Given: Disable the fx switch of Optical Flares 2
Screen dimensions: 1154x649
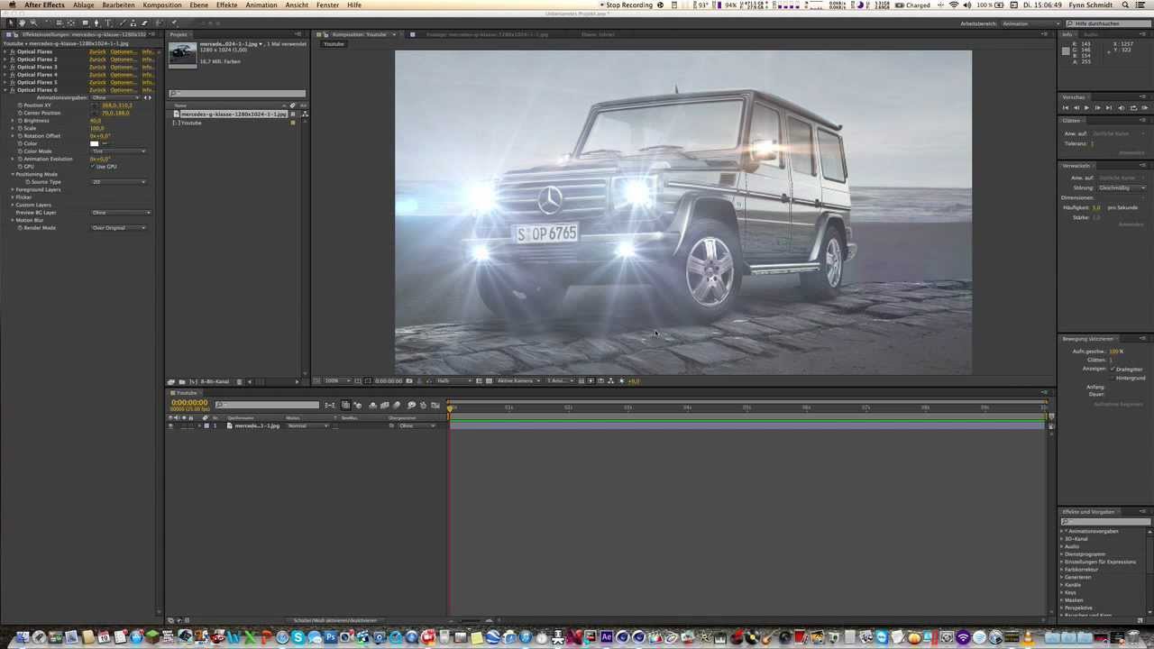Looking at the screenshot, I should [x=12, y=59].
